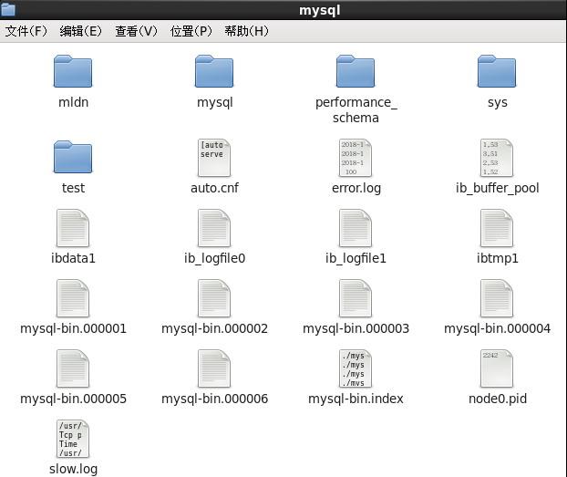Click the 'ibdata1' file name label
The height and width of the screenshot is (477, 567).
point(74,258)
